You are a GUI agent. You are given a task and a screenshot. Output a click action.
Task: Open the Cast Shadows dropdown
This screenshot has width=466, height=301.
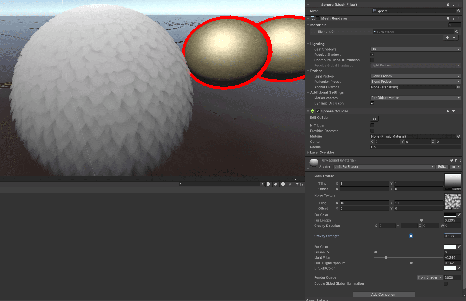pyautogui.click(x=416, y=49)
